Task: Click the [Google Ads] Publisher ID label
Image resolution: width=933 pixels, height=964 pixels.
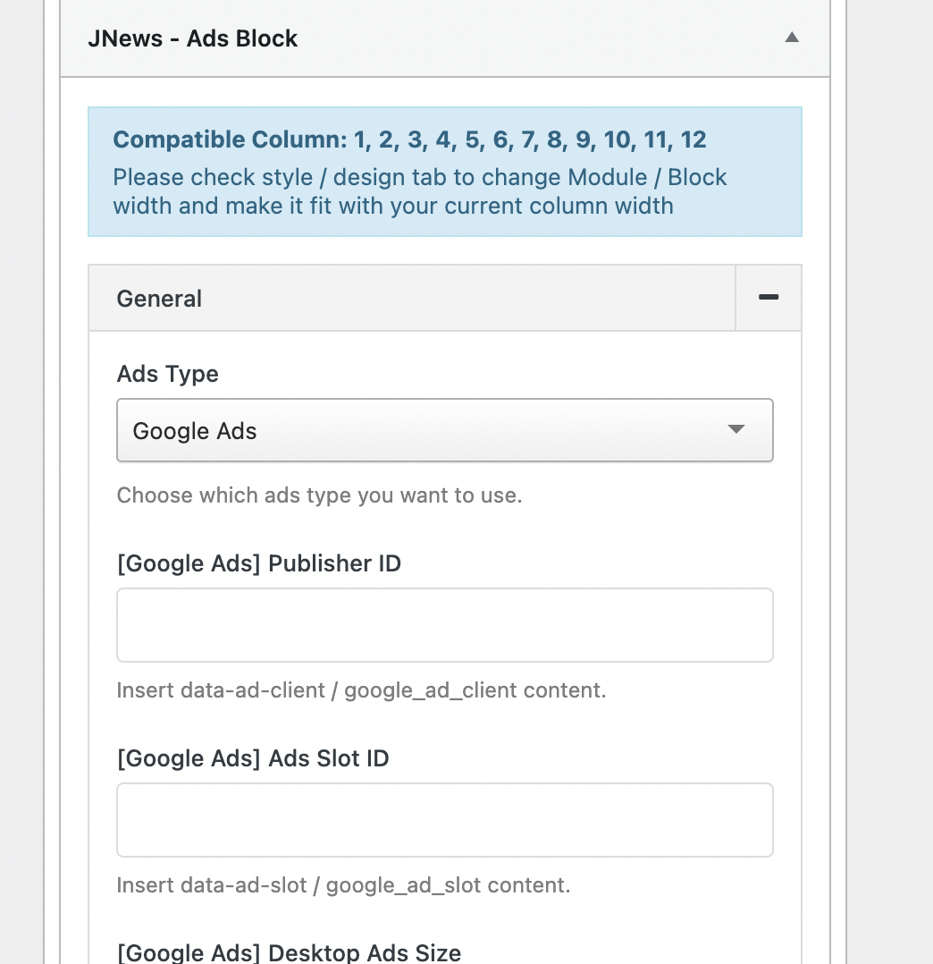Action: (258, 563)
